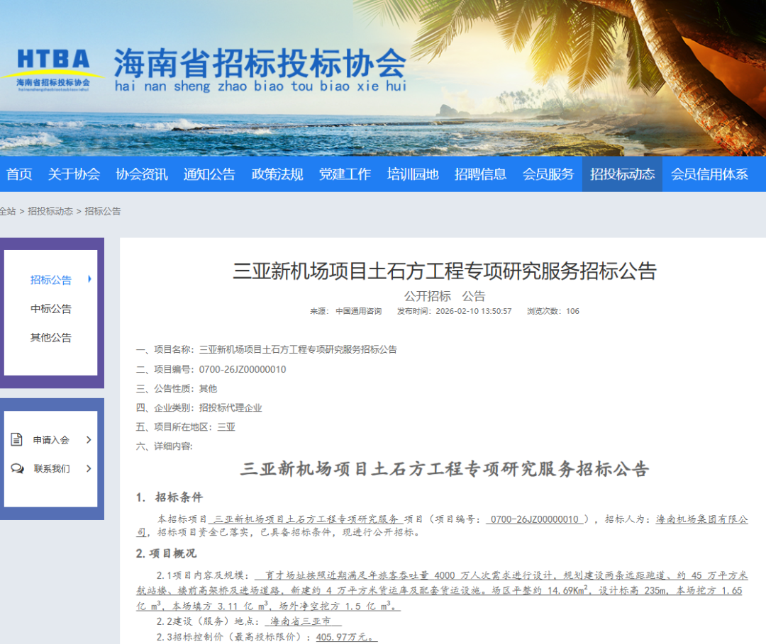Expand the arrow next to 申请入会
Screen dimensions: 766x644
tap(89, 440)
